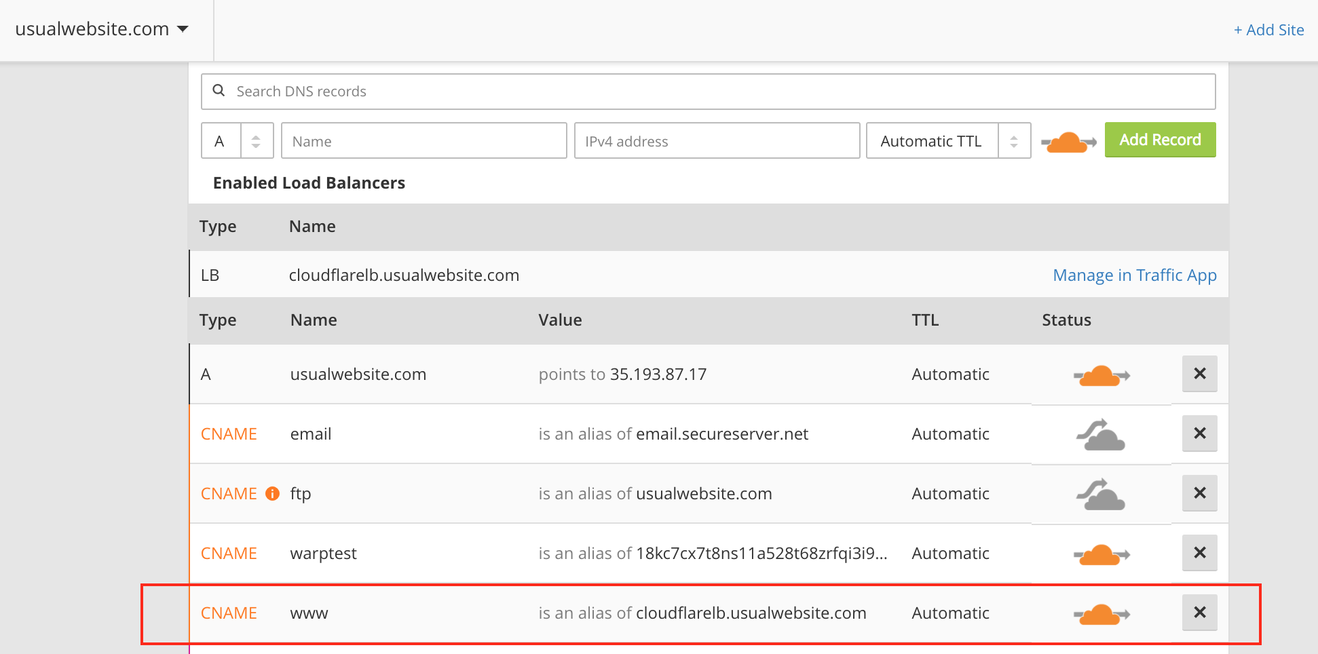Focus the Name input field
Viewport: 1318px width, 654px height.
point(424,140)
